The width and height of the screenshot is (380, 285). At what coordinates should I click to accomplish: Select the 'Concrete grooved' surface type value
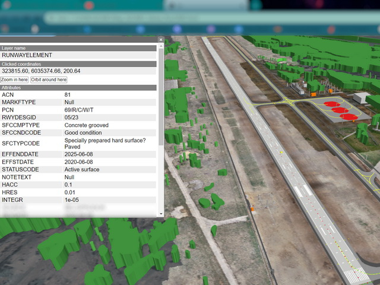pos(87,125)
